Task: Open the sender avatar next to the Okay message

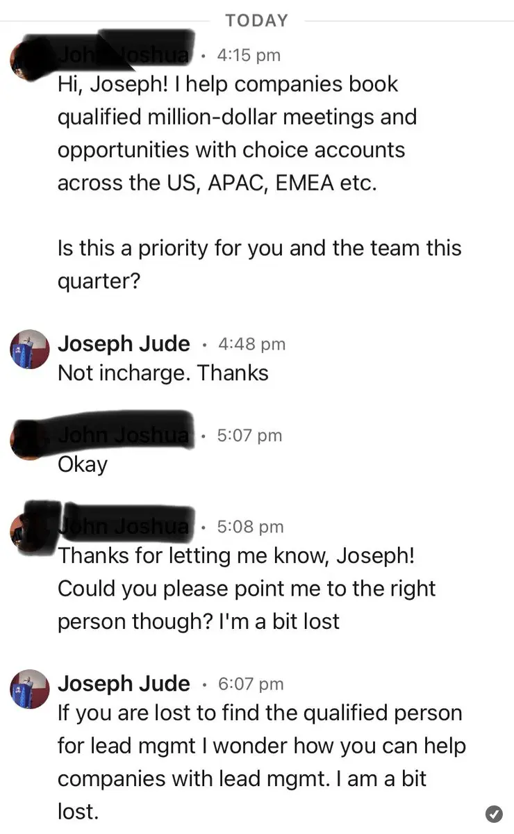Action: coord(28,436)
